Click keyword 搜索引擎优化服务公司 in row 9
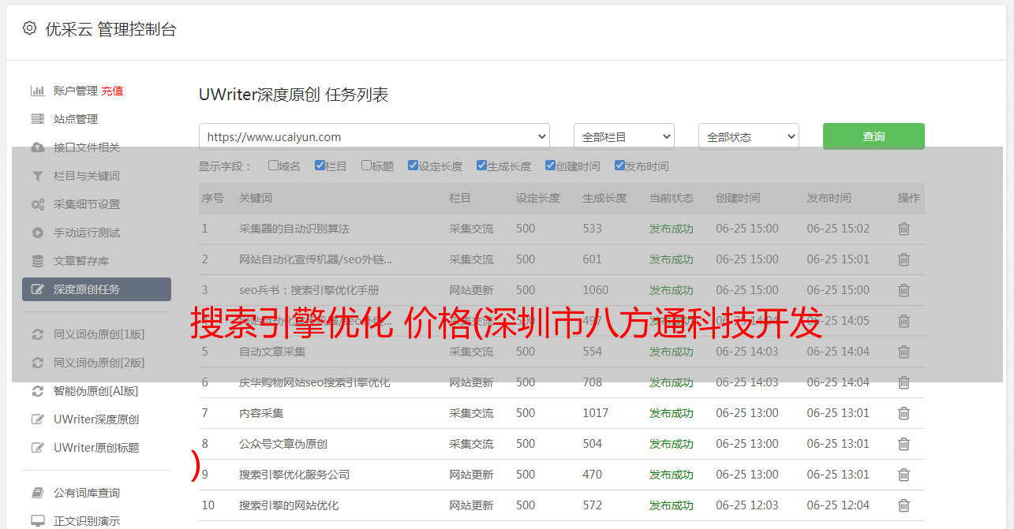Screen dimensions: 1014x529 [x=294, y=475]
